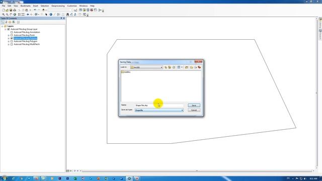The image size is (322, 181).
Task: Open the Help menu
Action: click(92, 6)
